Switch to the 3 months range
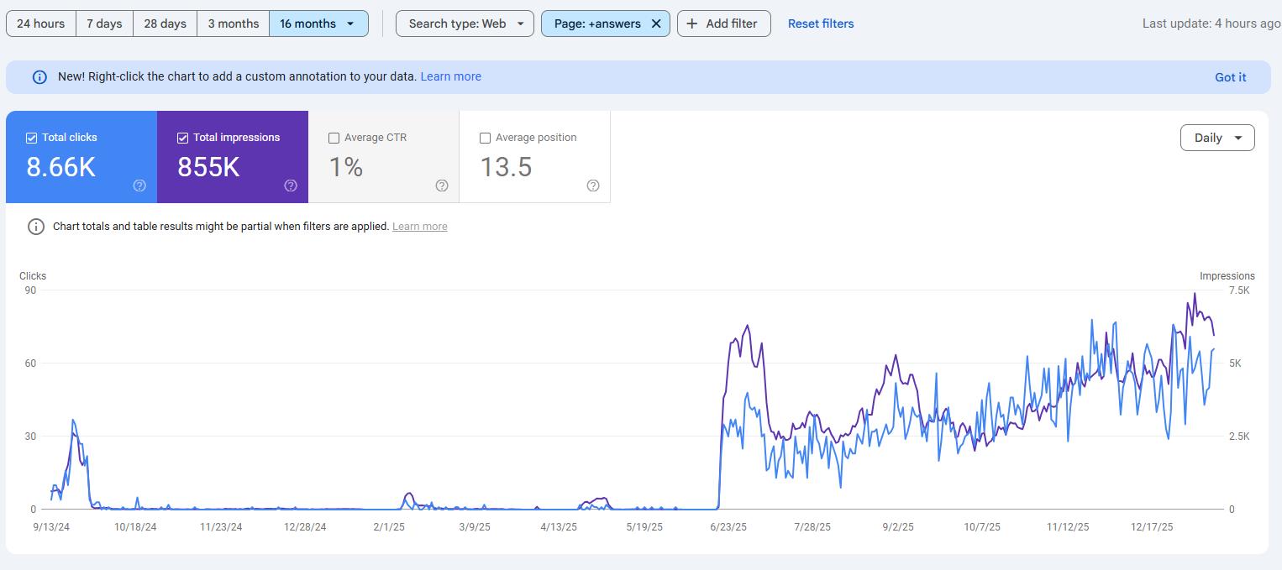Viewport: 1282px width, 570px height. (233, 24)
